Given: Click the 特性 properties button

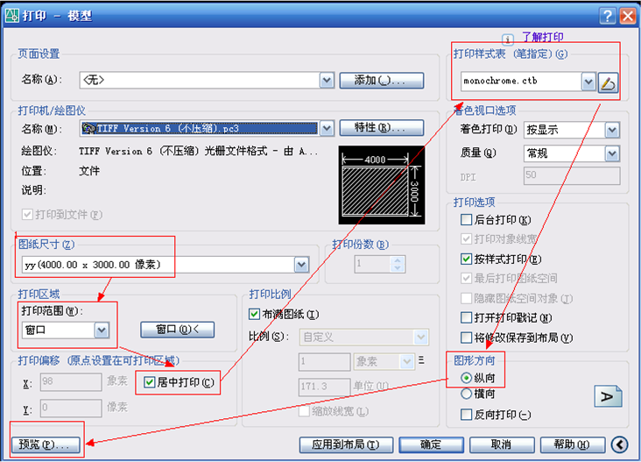Looking at the screenshot, I should point(383,128).
